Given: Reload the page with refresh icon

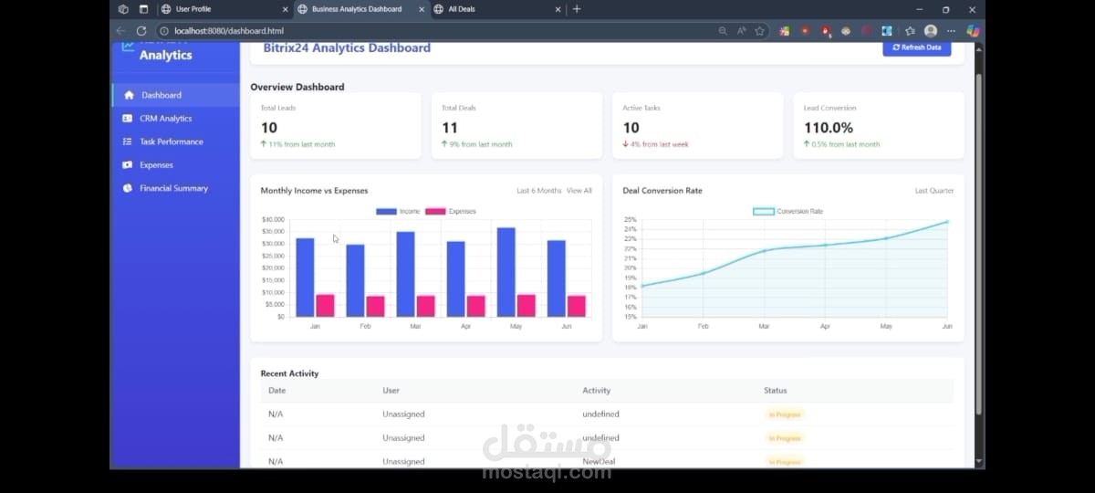Looking at the screenshot, I should point(141,31).
